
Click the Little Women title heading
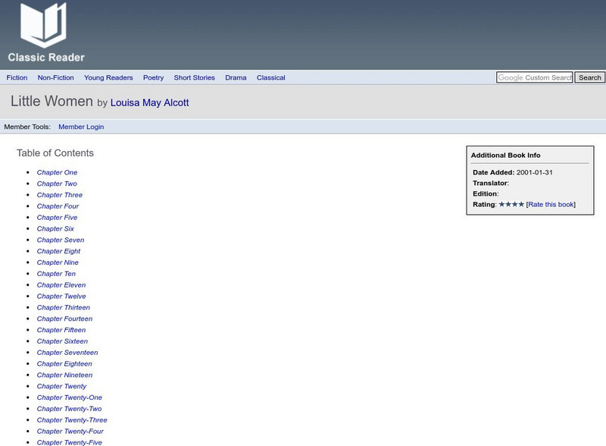tap(52, 102)
